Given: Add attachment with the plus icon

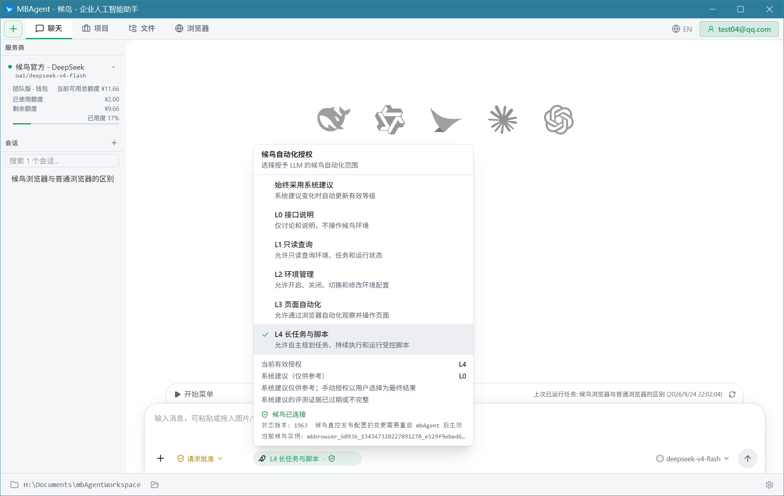Looking at the screenshot, I should point(161,458).
